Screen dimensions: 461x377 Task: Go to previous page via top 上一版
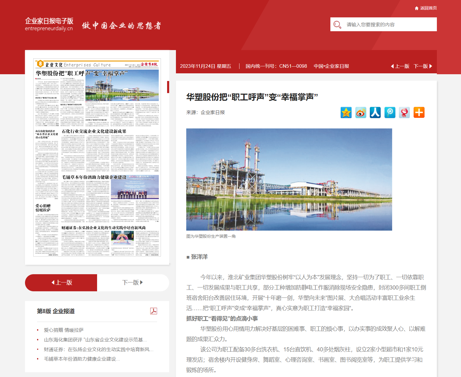tap(400, 66)
